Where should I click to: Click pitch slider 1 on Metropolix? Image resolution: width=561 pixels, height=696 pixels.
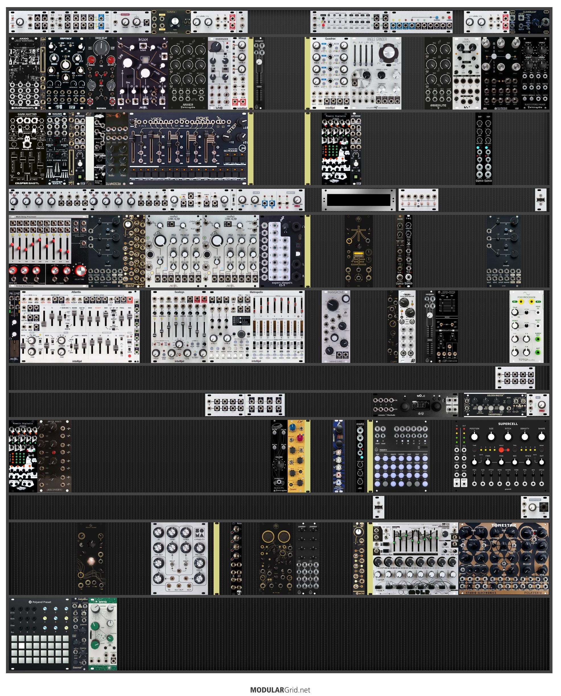point(255,305)
